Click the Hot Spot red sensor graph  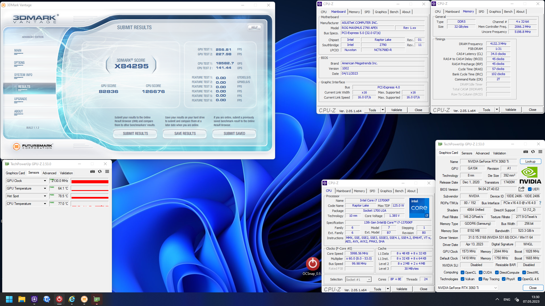pyautogui.click(x=90, y=196)
